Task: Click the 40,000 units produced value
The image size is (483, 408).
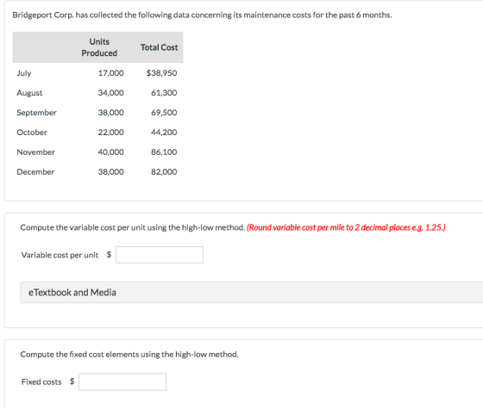Action: 111,151
